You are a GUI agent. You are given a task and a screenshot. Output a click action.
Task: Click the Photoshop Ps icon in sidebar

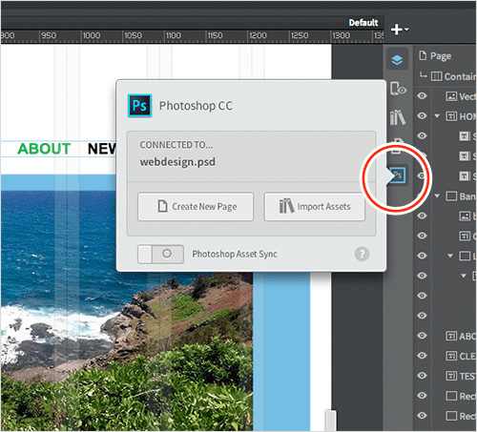[398, 175]
